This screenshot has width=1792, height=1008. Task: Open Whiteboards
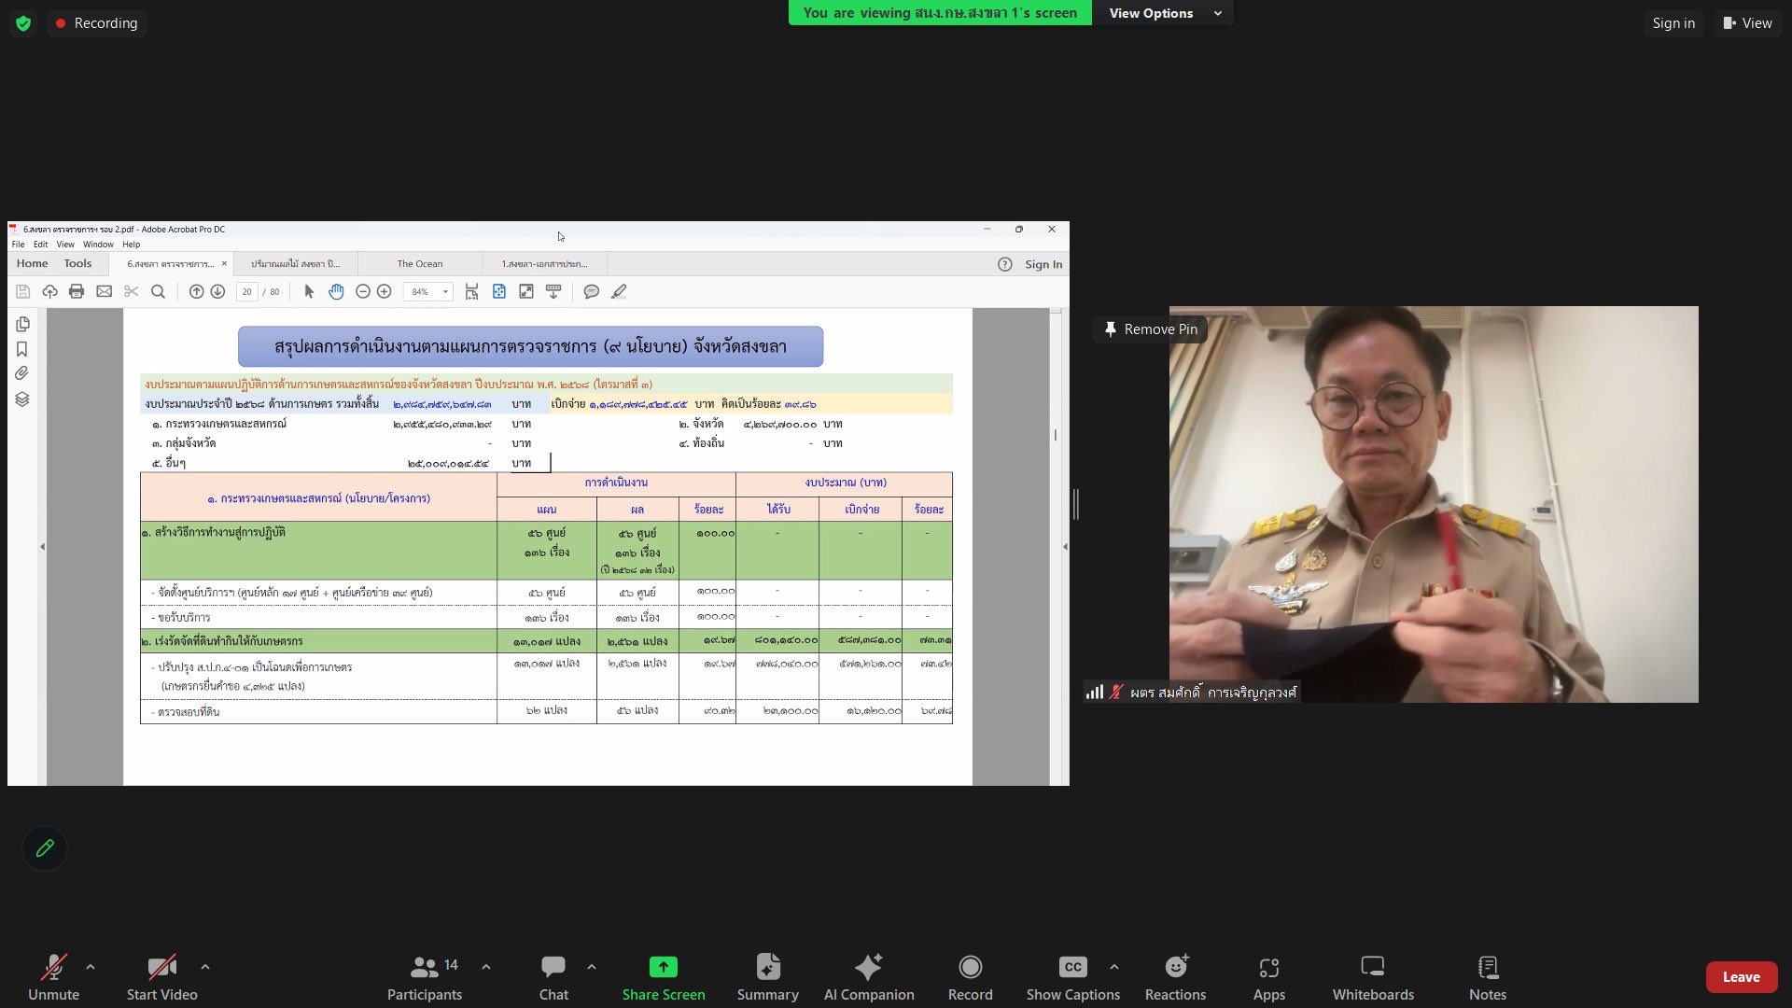(1373, 977)
